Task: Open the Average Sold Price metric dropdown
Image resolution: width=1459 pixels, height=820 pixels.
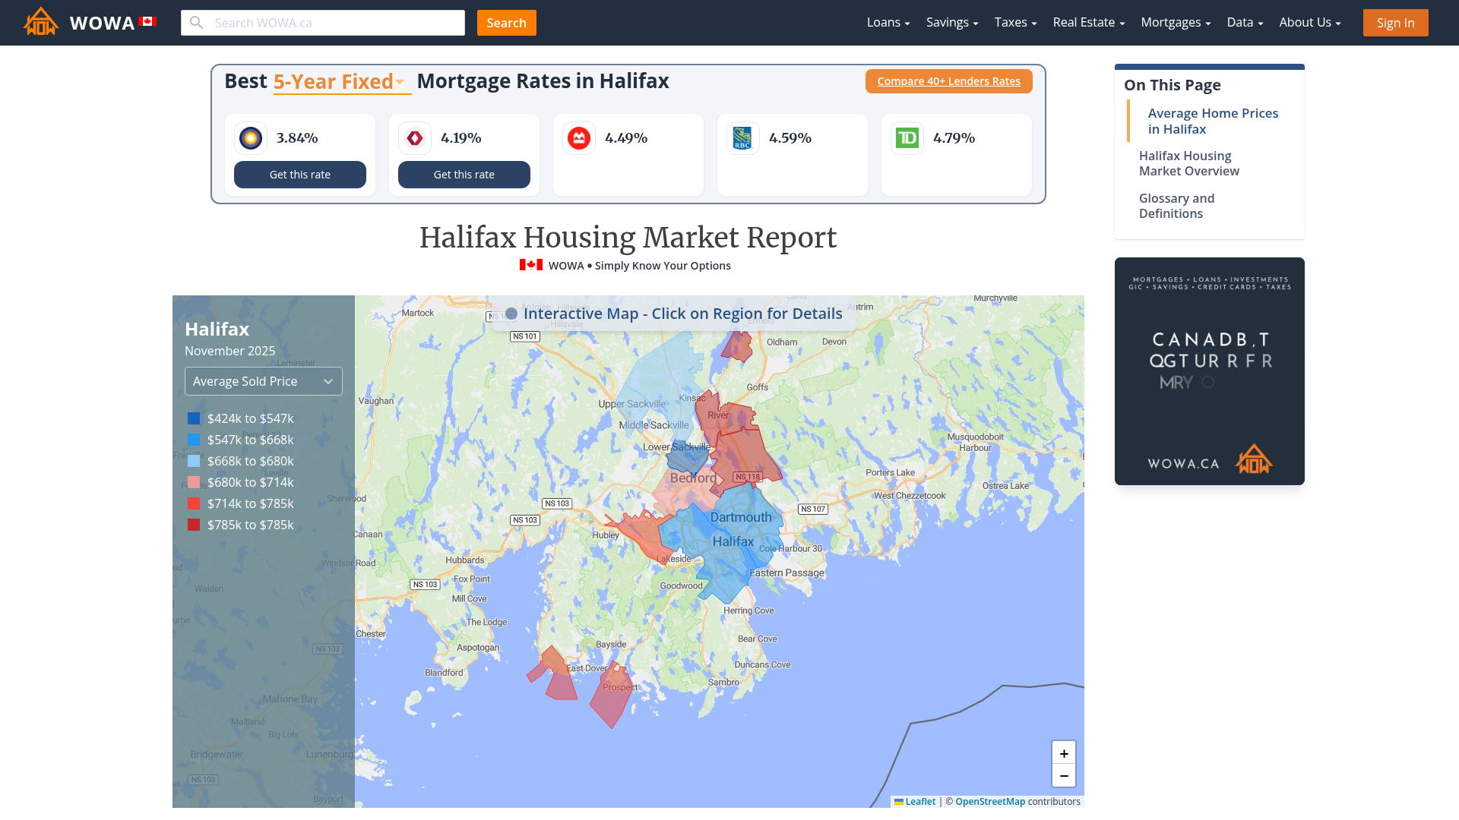Action: [x=263, y=381]
